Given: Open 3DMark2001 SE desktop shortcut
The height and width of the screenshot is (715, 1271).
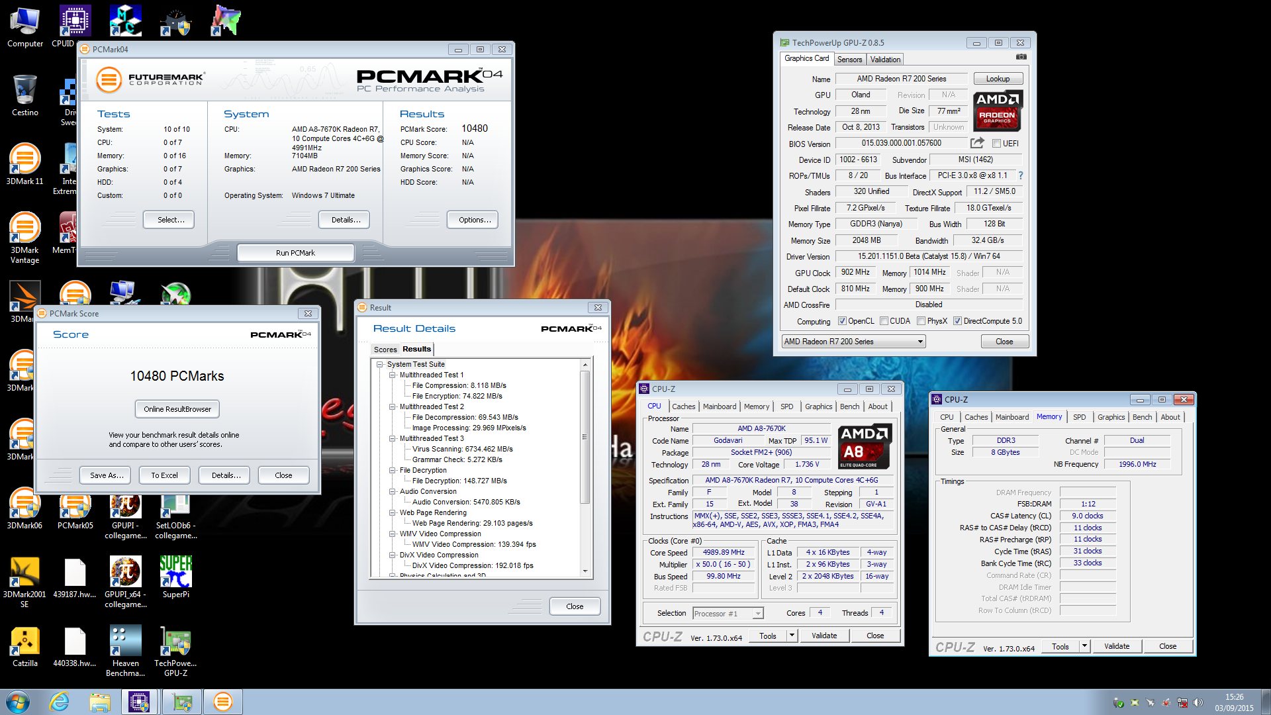Looking at the screenshot, I should [25, 583].
